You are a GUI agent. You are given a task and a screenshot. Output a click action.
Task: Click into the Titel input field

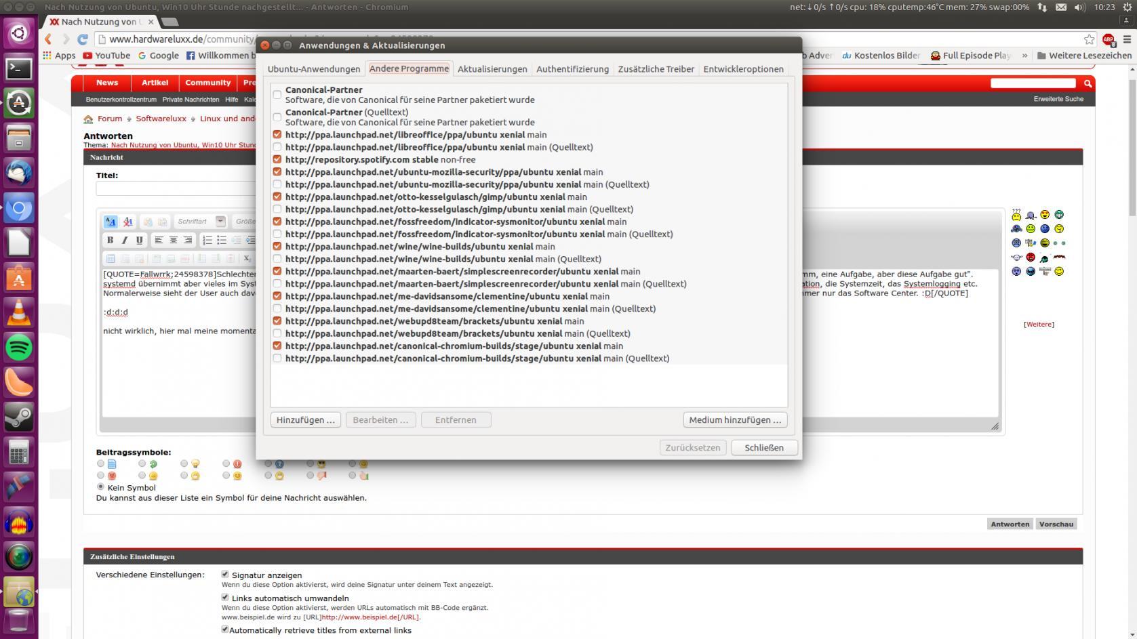click(x=176, y=189)
